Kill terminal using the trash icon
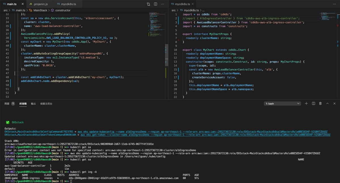This screenshot has height=183, width=340. [x=320, y=104]
